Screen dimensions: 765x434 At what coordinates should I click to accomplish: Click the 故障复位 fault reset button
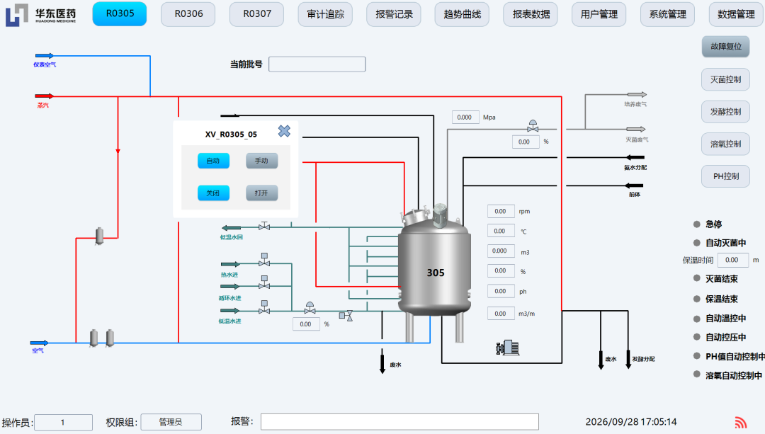click(726, 47)
